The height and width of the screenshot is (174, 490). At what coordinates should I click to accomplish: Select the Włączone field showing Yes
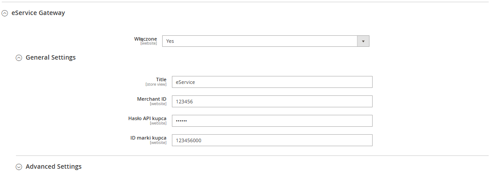click(x=266, y=41)
